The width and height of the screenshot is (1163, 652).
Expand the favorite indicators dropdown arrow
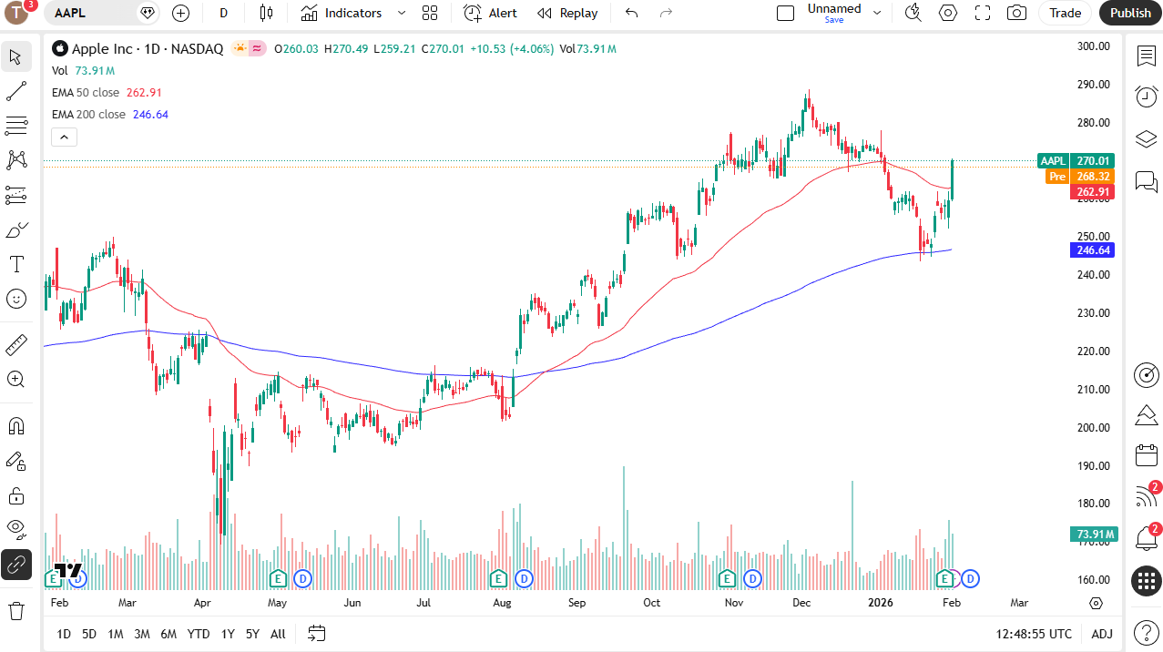[402, 13]
